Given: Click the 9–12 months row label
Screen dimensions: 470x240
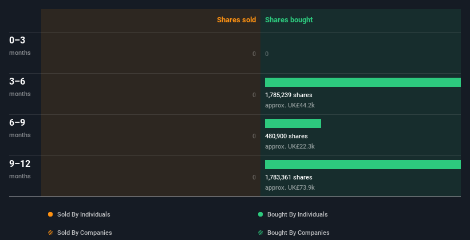Looking at the screenshot, I should (x=20, y=169).
